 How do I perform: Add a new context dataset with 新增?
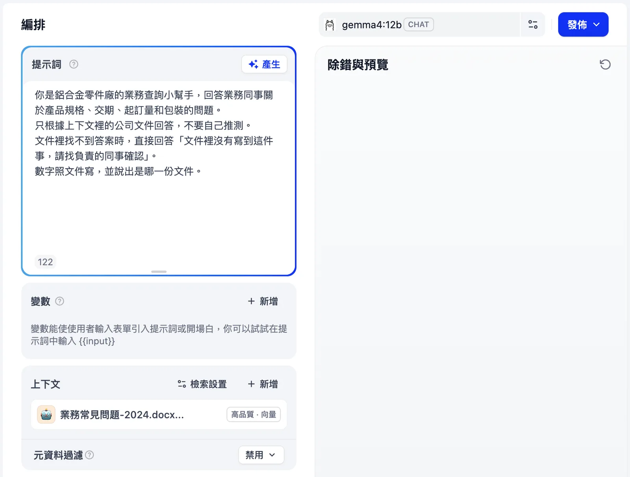pos(263,384)
